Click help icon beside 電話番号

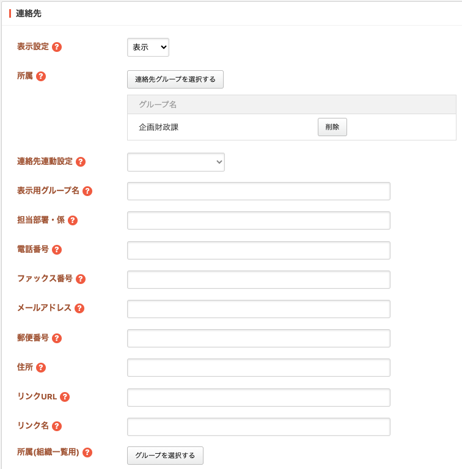click(x=57, y=250)
